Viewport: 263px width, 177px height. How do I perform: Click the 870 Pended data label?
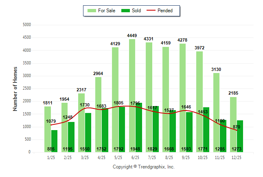tap(236, 127)
